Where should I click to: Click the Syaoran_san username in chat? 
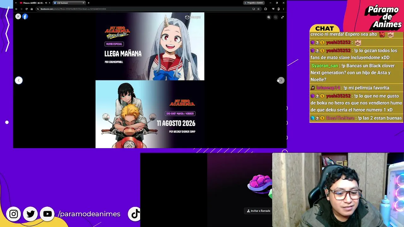click(324, 66)
